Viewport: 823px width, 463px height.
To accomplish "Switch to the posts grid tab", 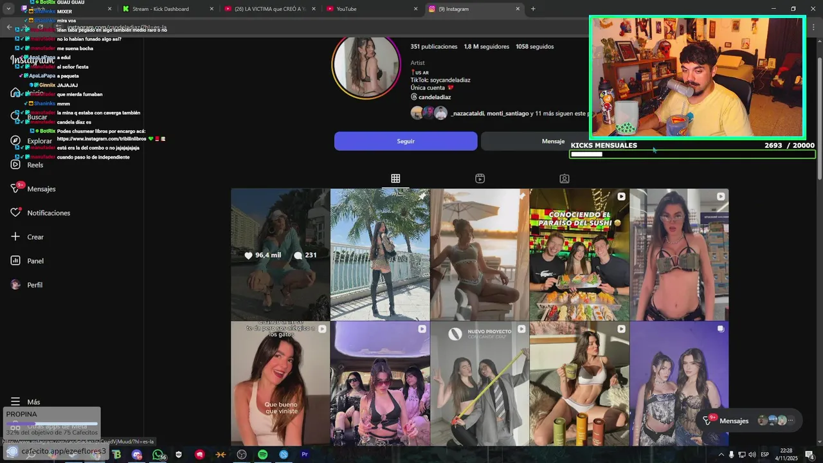I will click(395, 179).
